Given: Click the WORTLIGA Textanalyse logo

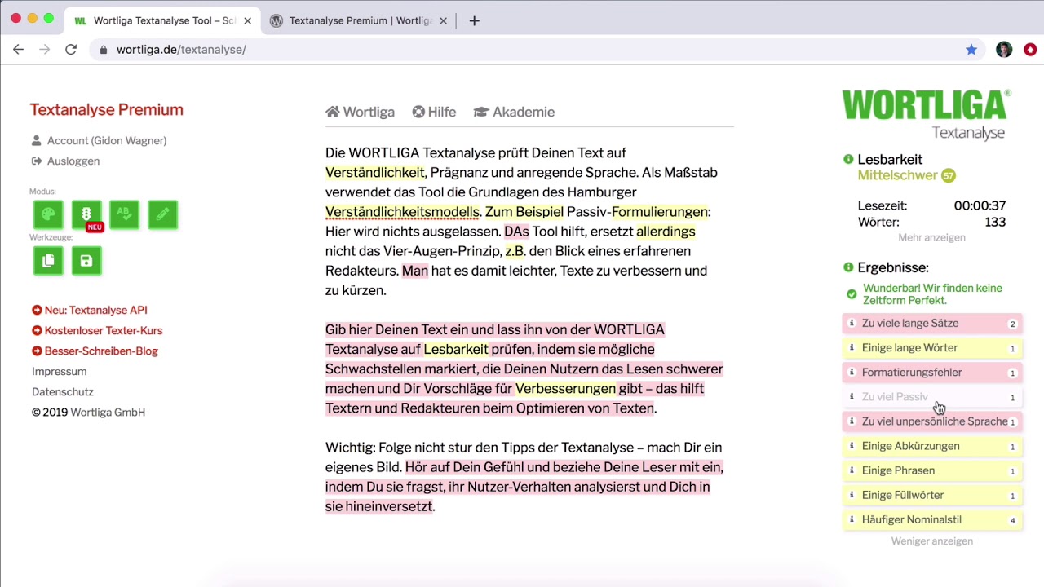Looking at the screenshot, I should pos(927,115).
